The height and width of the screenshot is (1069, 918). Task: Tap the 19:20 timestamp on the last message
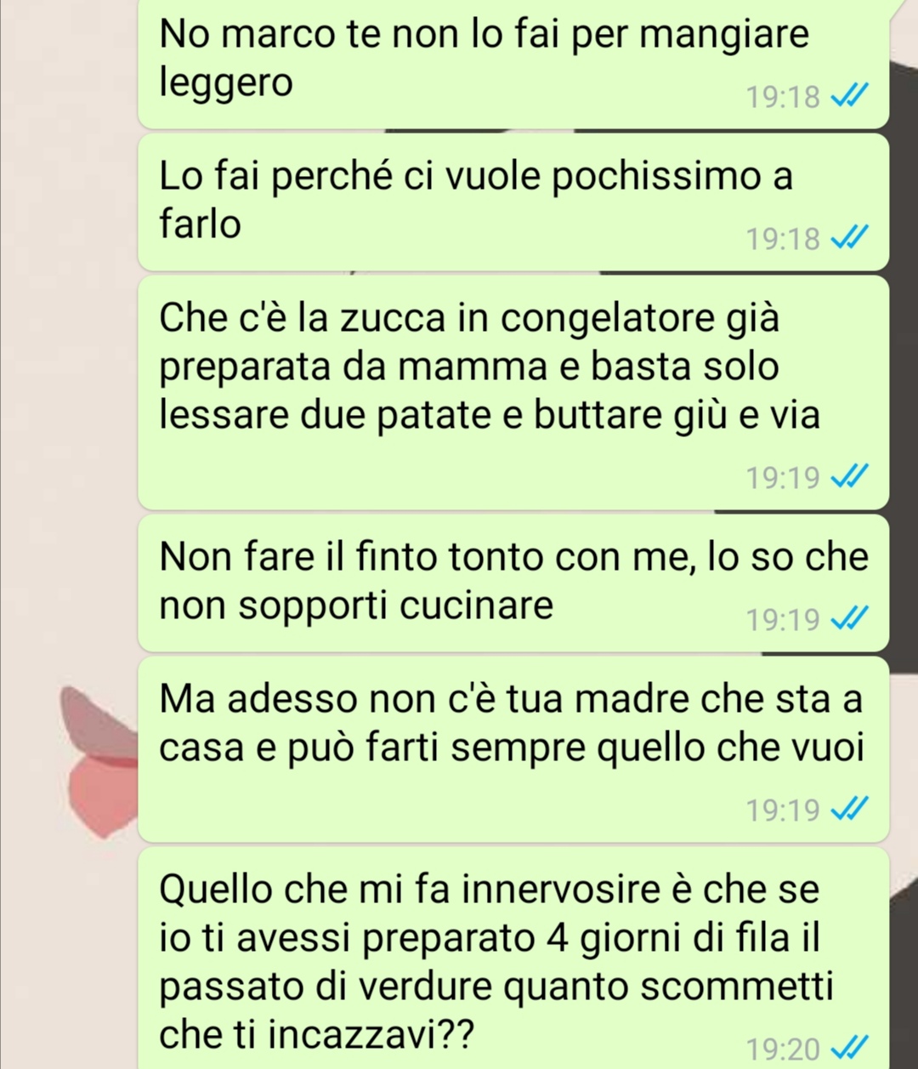point(783,1049)
